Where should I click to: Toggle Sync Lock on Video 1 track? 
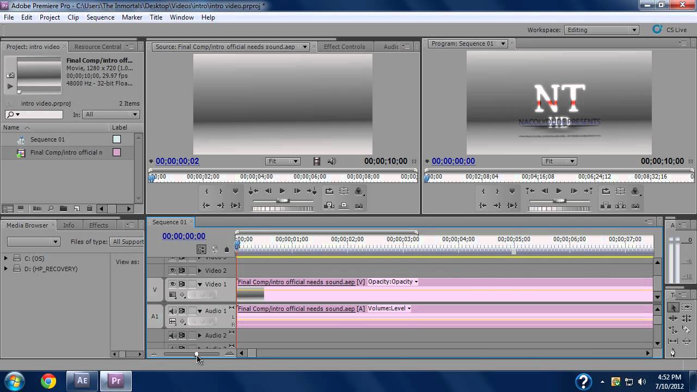(182, 284)
